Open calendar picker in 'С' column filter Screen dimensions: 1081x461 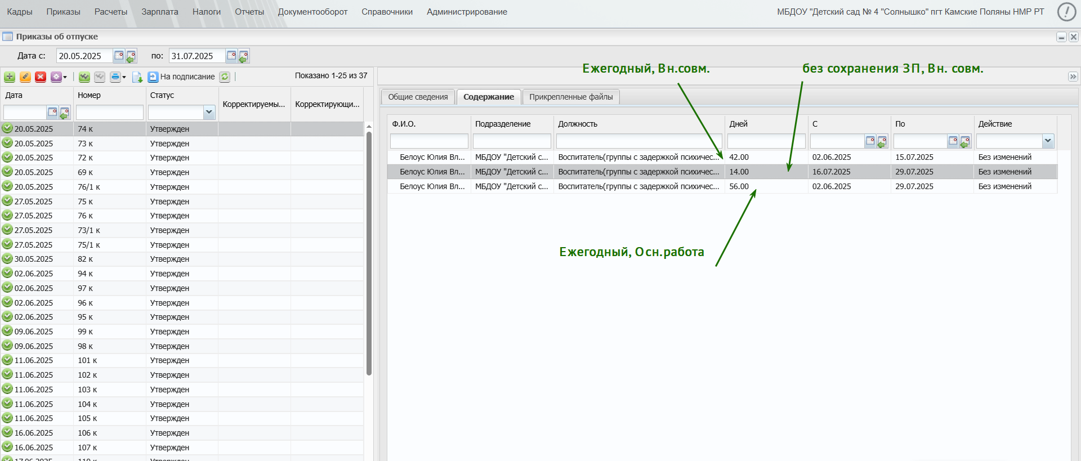tap(870, 141)
